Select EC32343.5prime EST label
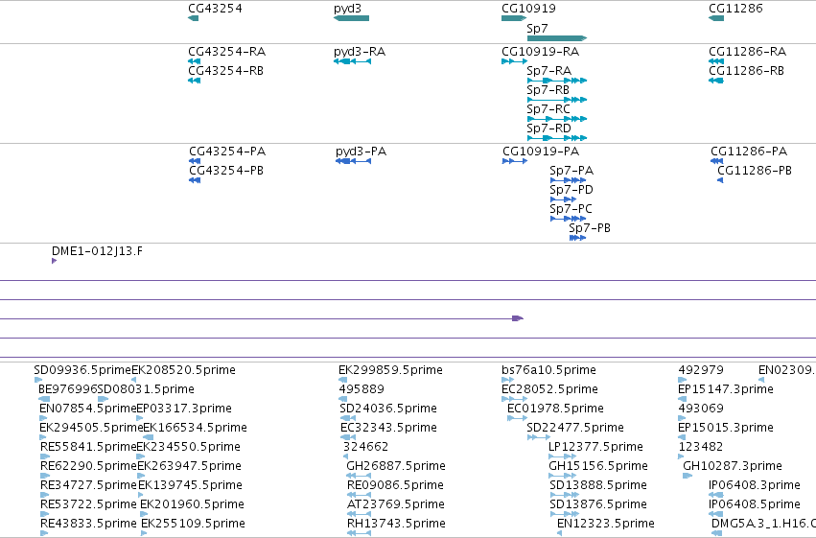This screenshot has width=816, height=538. (x=388, y=428)
